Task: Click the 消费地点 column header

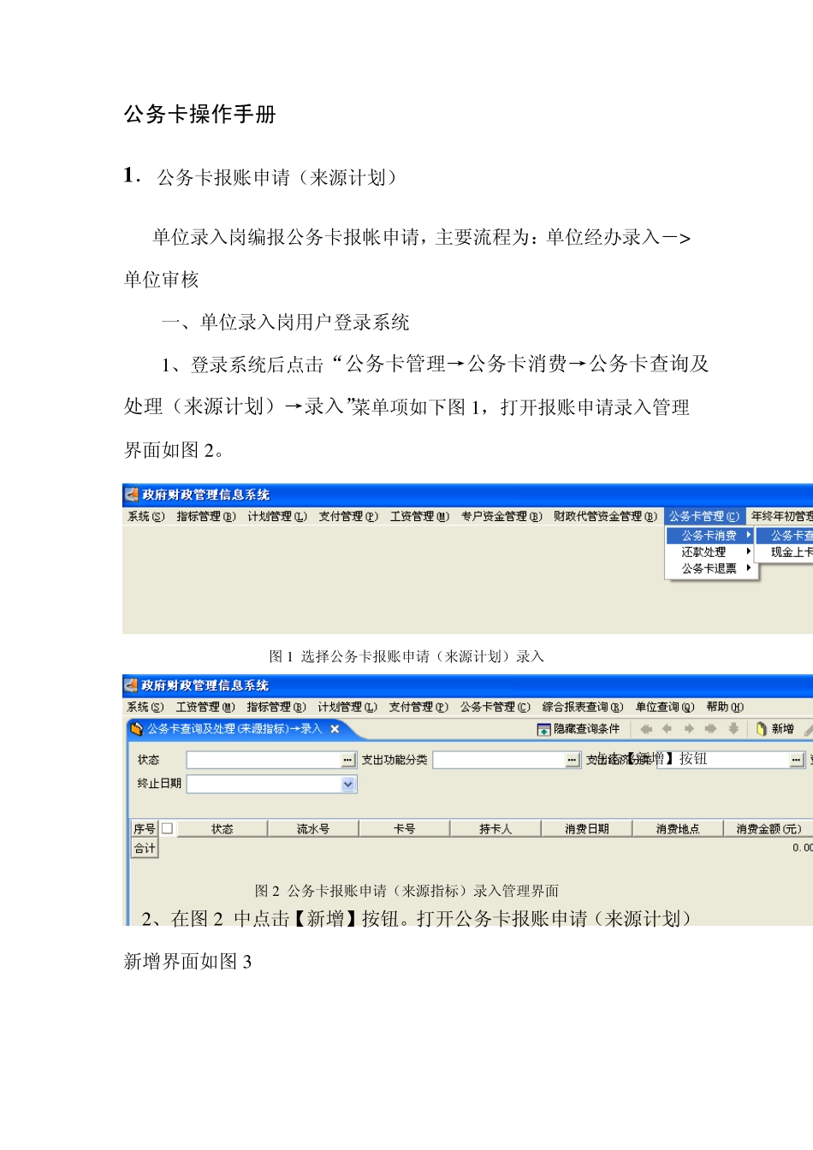Action: pos(678,828)
